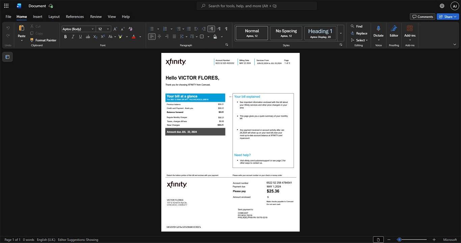Open settings gear
461x243 pixels.
click(x=442, y=6)
